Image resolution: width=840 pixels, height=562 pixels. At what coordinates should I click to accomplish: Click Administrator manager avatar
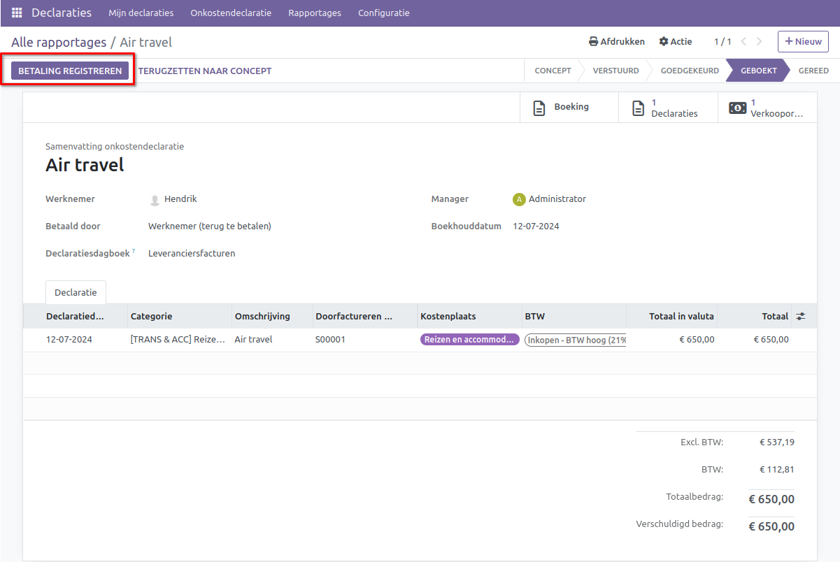point(519,199)
